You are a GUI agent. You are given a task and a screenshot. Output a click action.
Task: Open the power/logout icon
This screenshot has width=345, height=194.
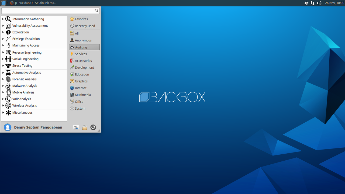[93, 127]
